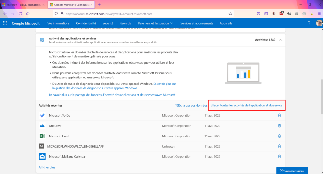
Task: Open the help question mark icon
Action: tap(309, 23)
